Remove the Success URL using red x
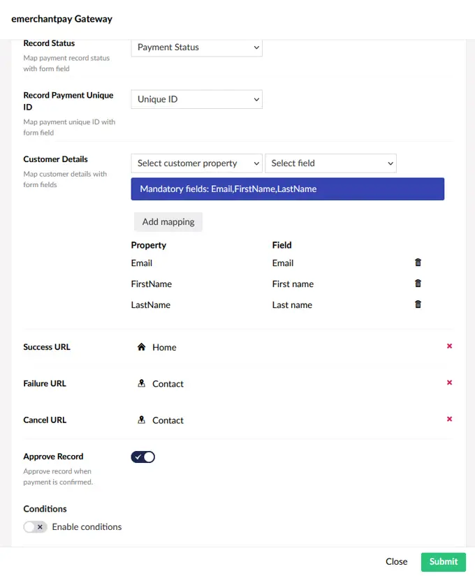 pos(450,346)
